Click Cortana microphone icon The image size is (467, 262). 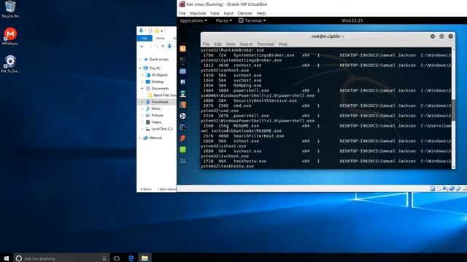104,258
